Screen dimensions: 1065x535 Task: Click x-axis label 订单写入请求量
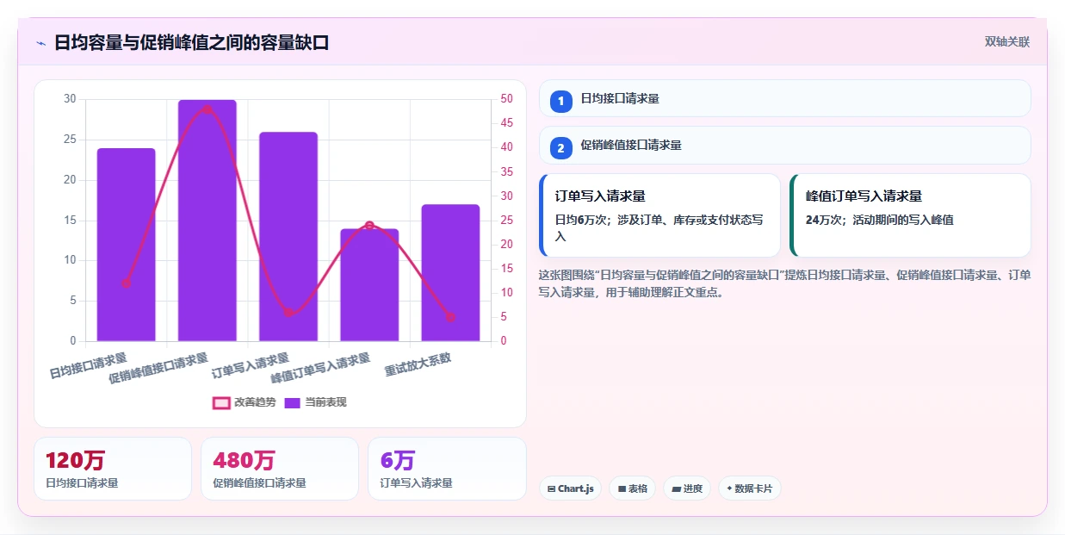point(251,365)
